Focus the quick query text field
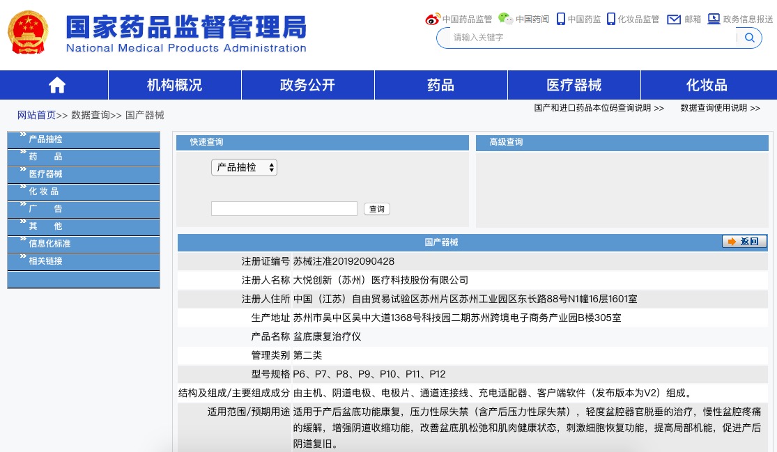 pyautogui.click(x=284, y=208)
